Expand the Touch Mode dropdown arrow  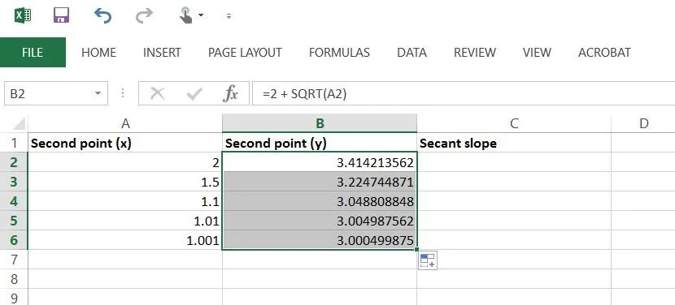[201, 16]
